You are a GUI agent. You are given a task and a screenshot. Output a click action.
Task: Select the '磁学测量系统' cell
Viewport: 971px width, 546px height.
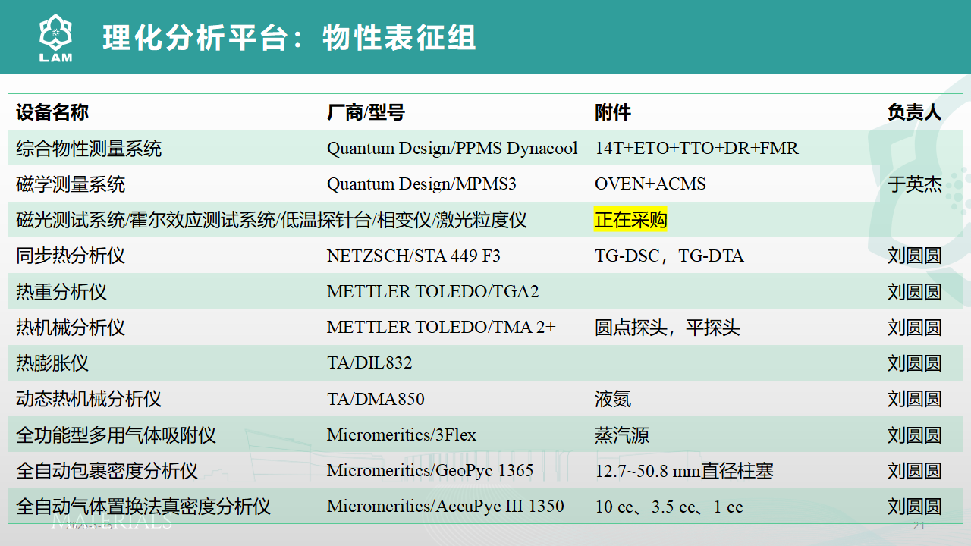71,184
